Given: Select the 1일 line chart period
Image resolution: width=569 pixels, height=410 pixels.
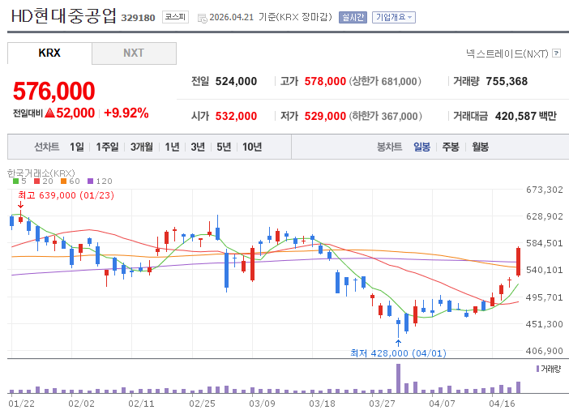Looking at the screenshot, I should click(76, 147).
